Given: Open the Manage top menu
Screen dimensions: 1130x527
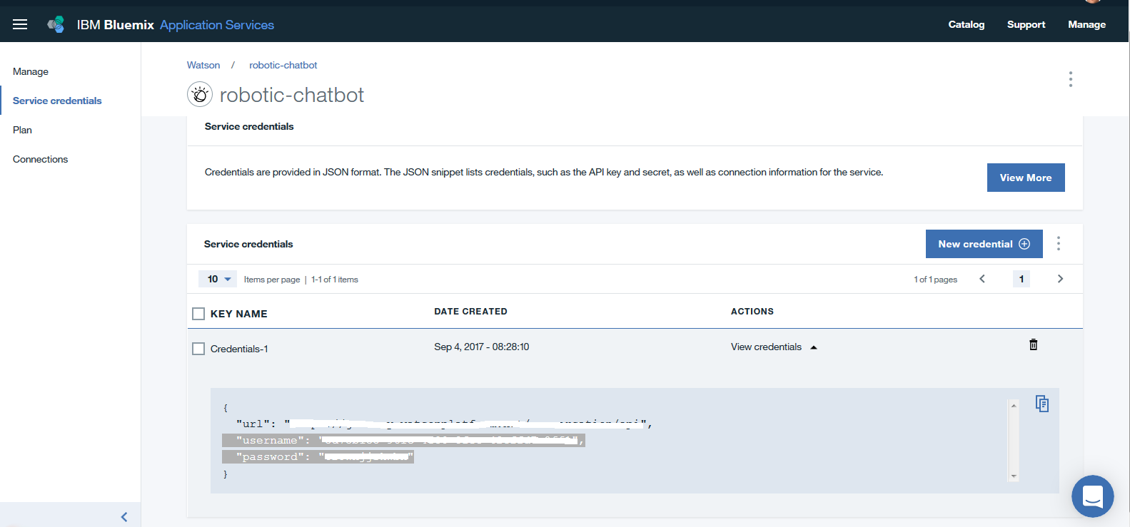Looking at the screenshot, I should pyautogui.click(x=1086, y=24).
